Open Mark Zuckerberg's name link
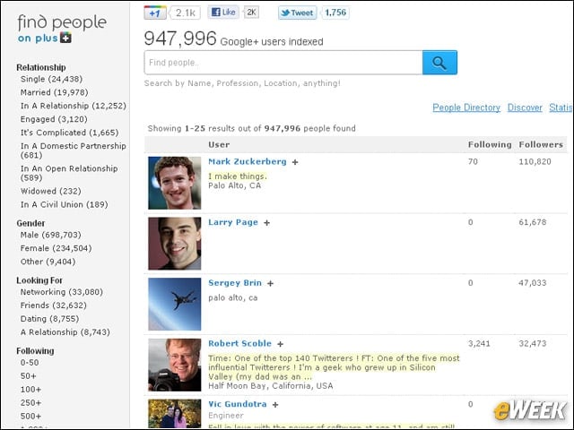 coord(248,161)
